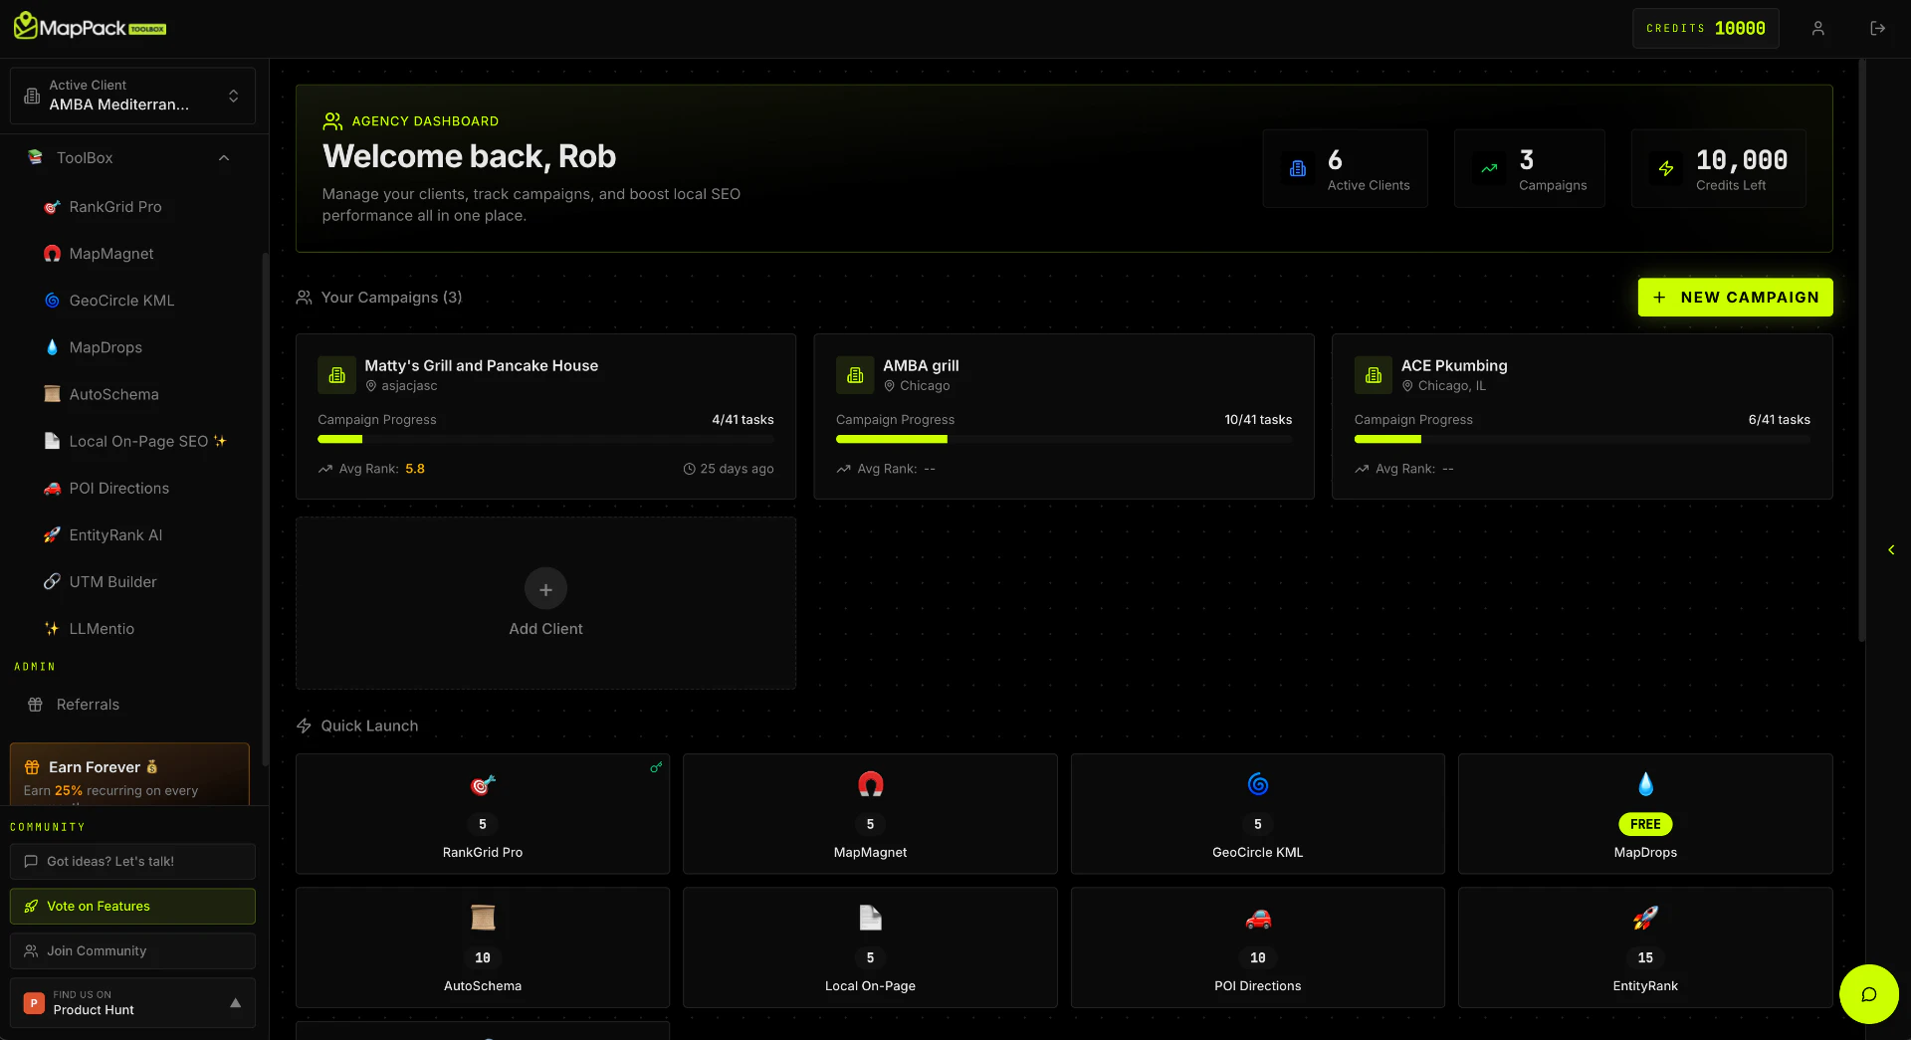Click the Vote on Features button
The width and height of the screenshot is (1911, 1040).
[x=131, y=906]
